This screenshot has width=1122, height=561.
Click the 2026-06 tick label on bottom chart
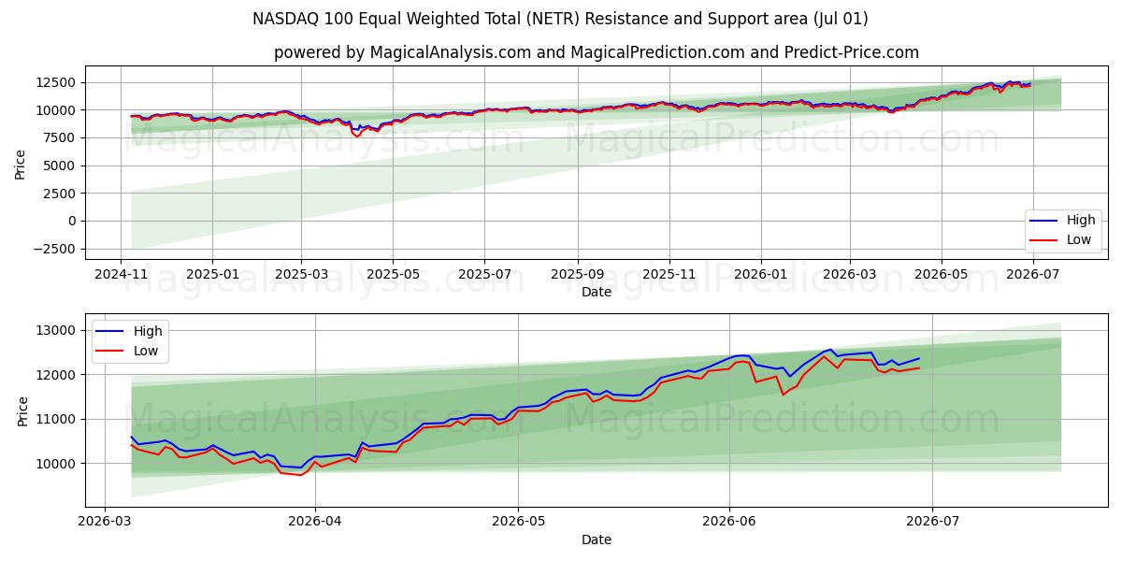click(x=729, y=521)
